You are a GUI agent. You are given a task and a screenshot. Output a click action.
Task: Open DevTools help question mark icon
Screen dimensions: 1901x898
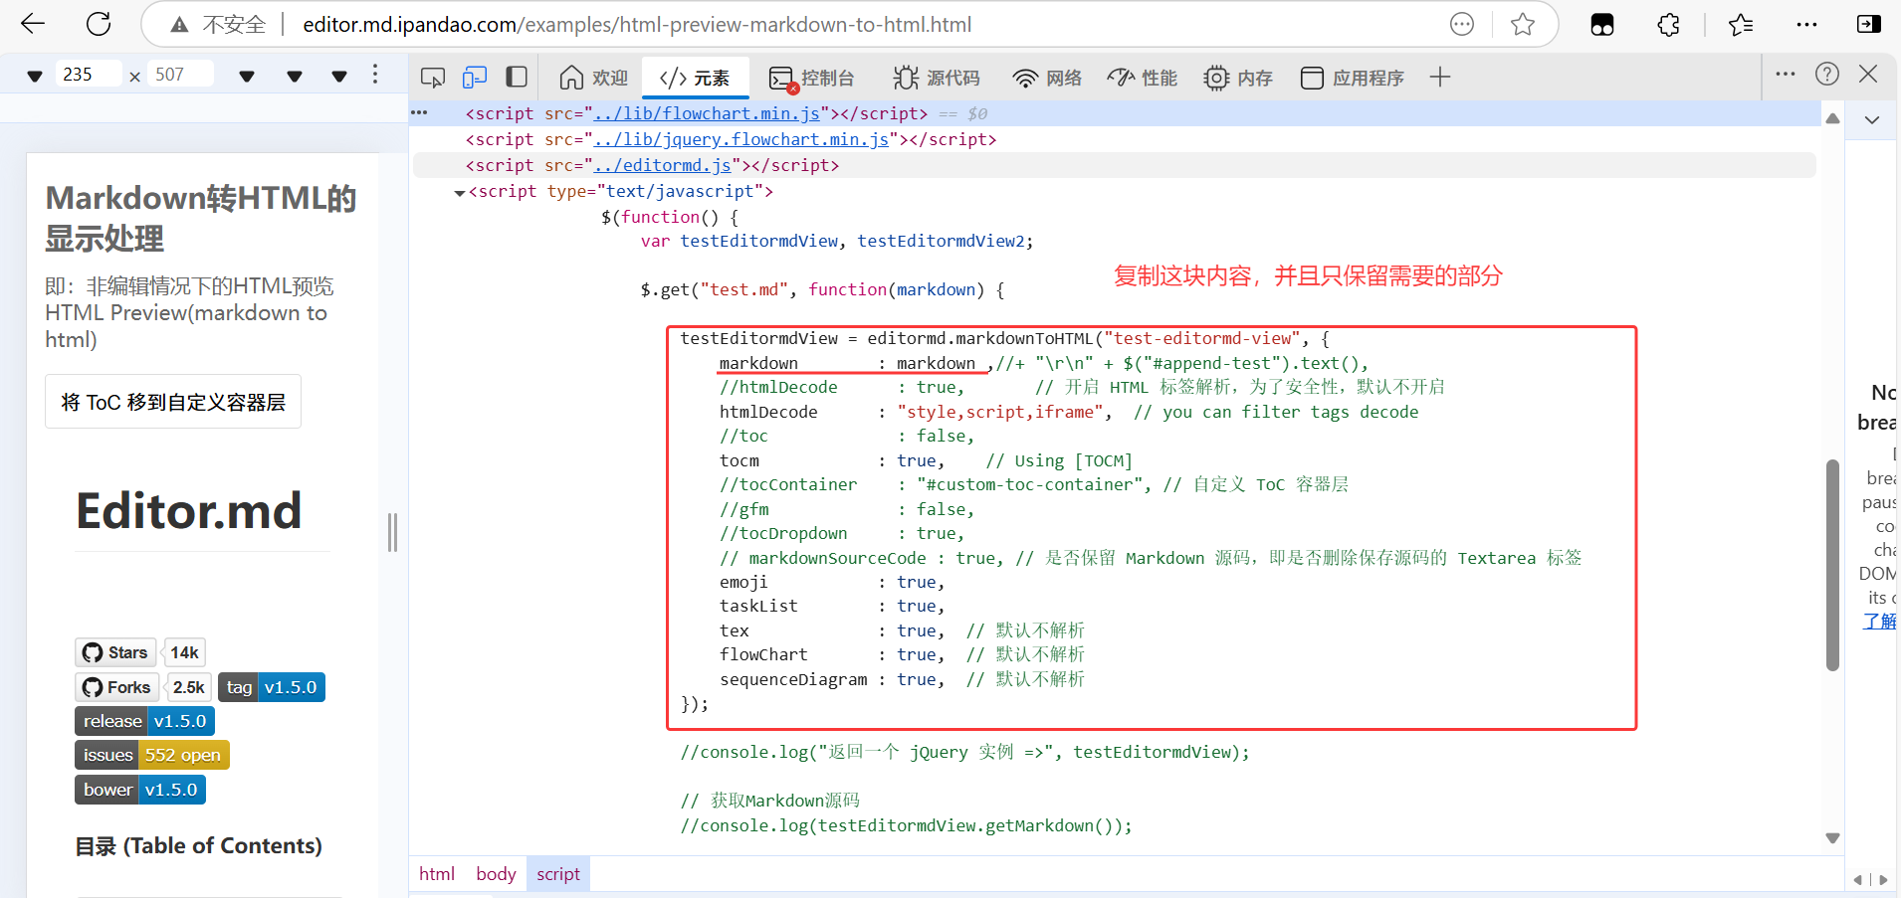(x=1827, y=74)
